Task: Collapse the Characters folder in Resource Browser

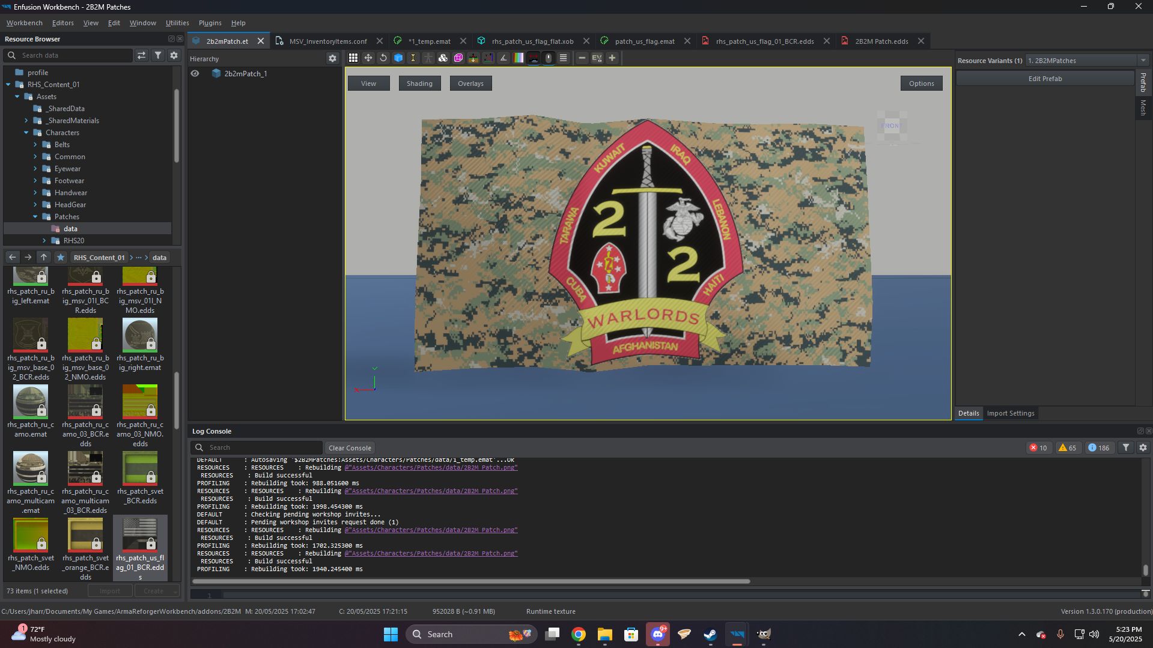Action: point(26,133)
